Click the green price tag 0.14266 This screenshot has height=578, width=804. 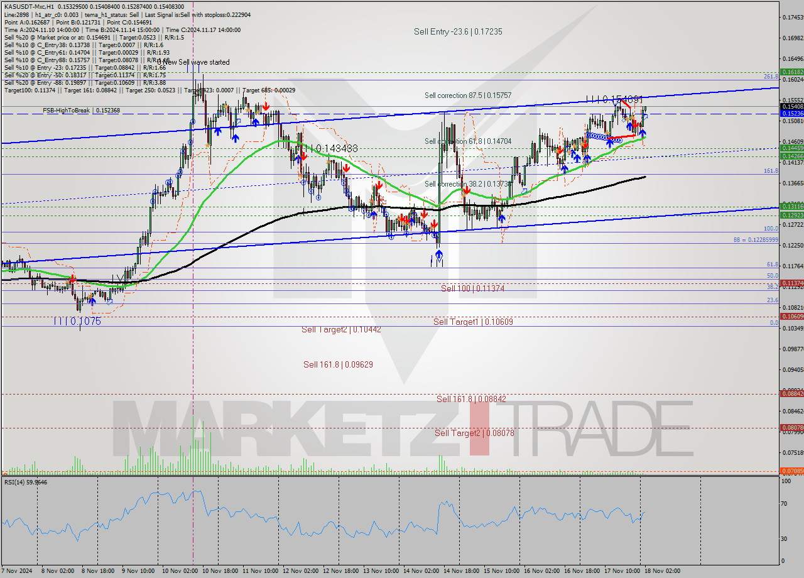(791, 156)
